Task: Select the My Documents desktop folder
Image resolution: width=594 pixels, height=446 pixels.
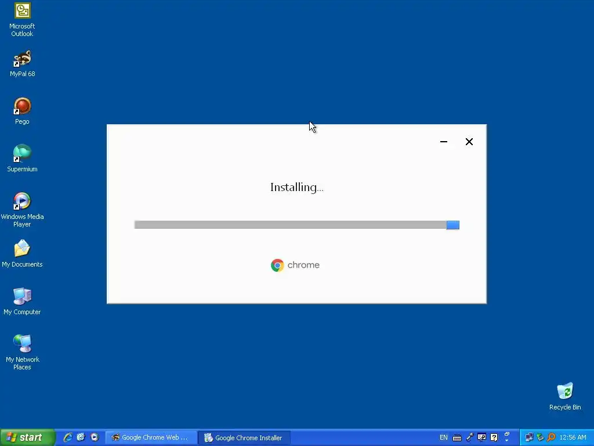Action: coord(23,254)
